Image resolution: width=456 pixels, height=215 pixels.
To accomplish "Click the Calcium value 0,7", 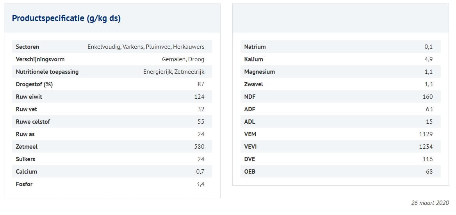I will pyautogui.click(x=200, y=172).
